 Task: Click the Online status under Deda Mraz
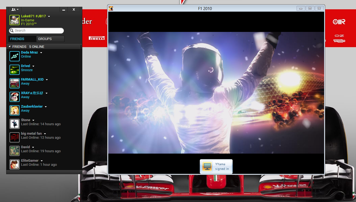[26, 57]
